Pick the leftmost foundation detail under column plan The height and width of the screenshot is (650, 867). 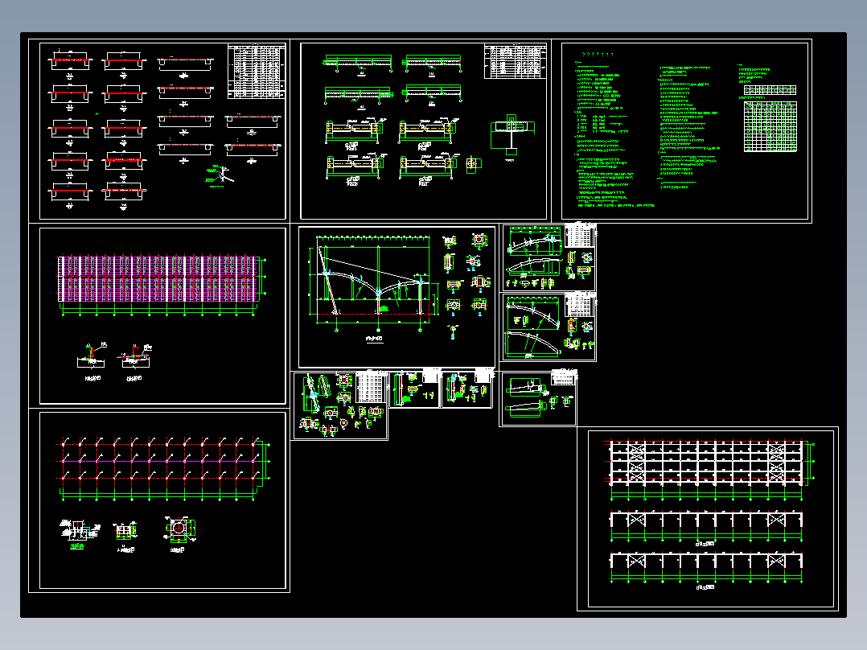[x=79, y=534]
